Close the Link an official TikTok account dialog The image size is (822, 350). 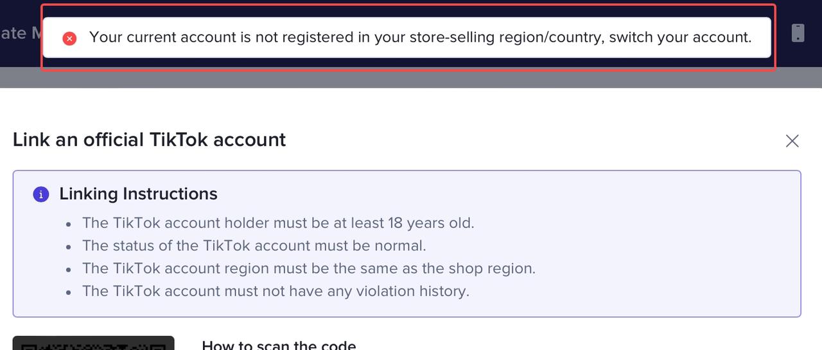(792, 141)
